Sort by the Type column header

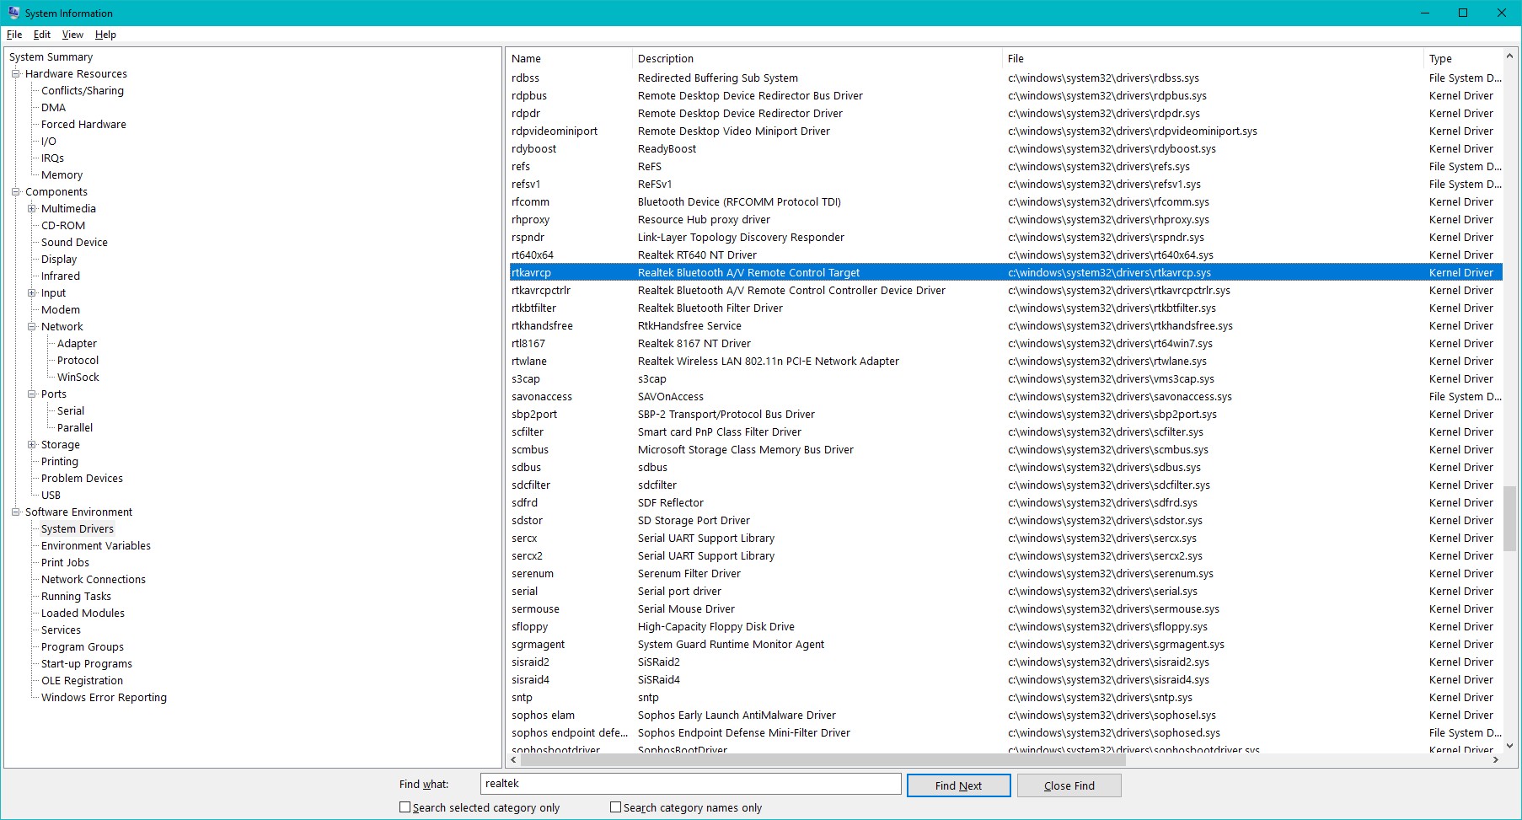tap(1462, 59)
